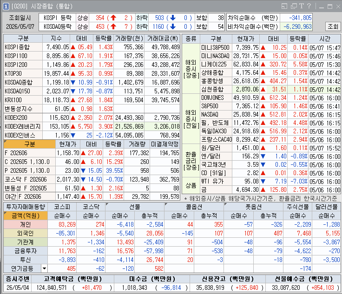Image resolution: width=342 pixels, height=294 pixels.
Task: Select the KOSDAQ150 row
Action: pyautogui.click(x=92, y=91)
